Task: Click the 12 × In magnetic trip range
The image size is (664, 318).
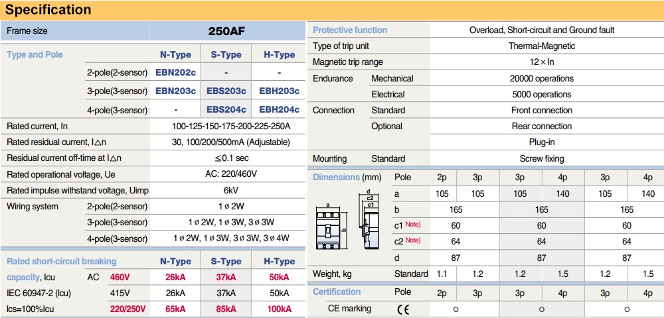Action: [x=542, y=62]
